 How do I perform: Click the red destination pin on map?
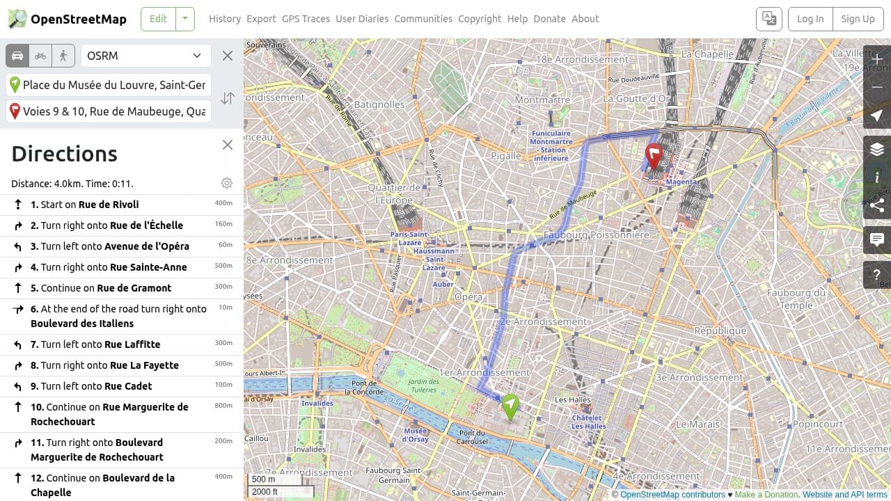click(x=654, y=157)
